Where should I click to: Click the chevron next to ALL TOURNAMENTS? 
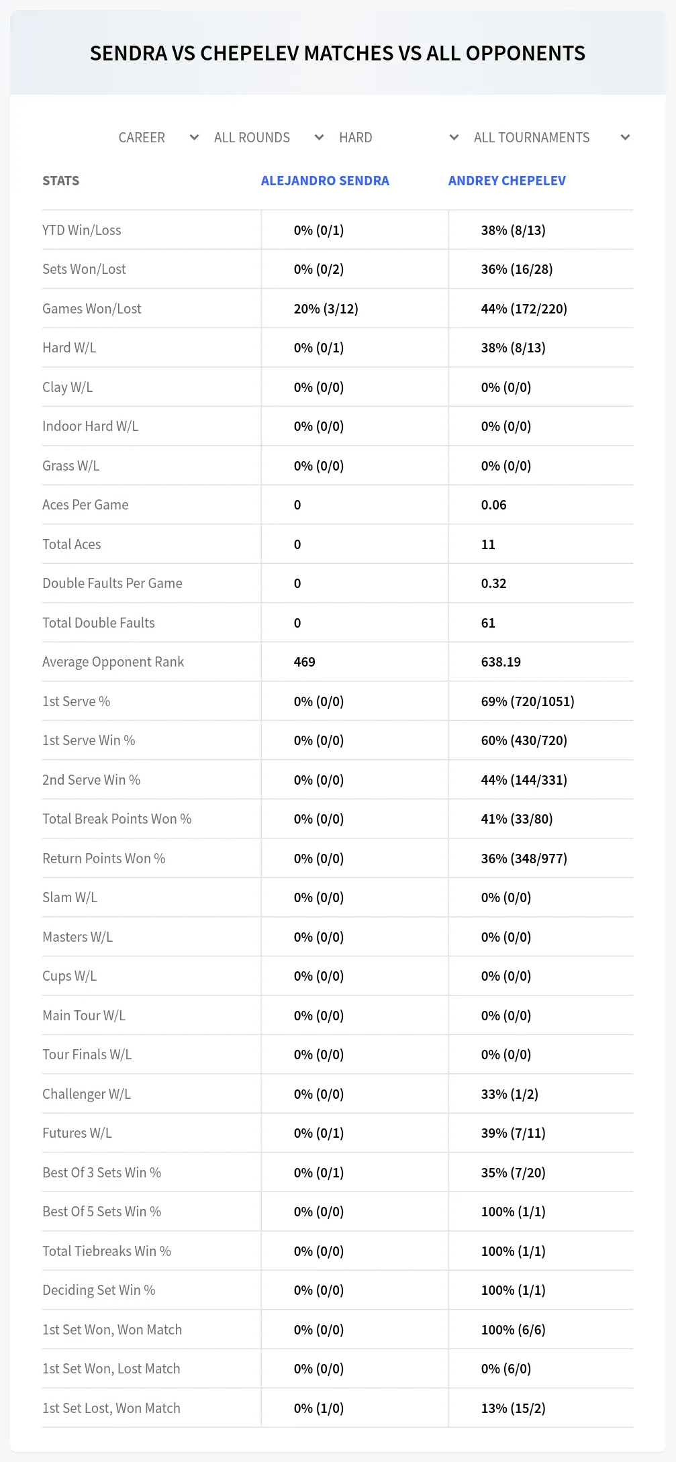pos(625,138)
